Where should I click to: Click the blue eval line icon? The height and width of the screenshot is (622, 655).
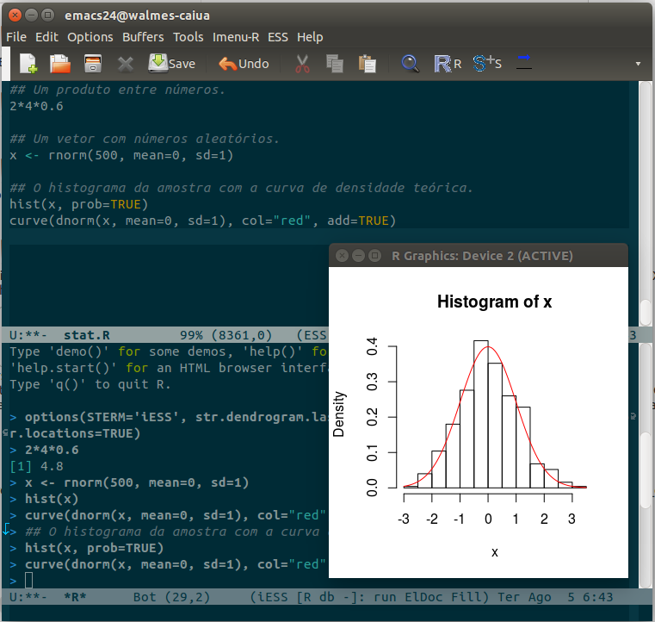click(523, 62)
